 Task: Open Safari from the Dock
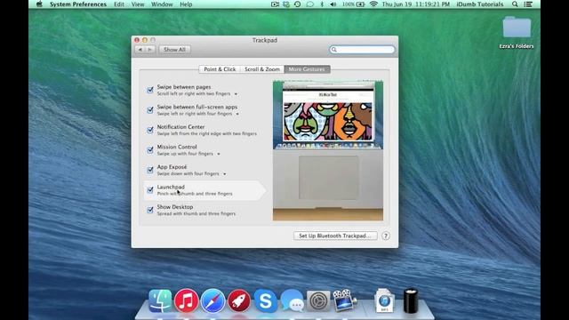tap(212, 300)
